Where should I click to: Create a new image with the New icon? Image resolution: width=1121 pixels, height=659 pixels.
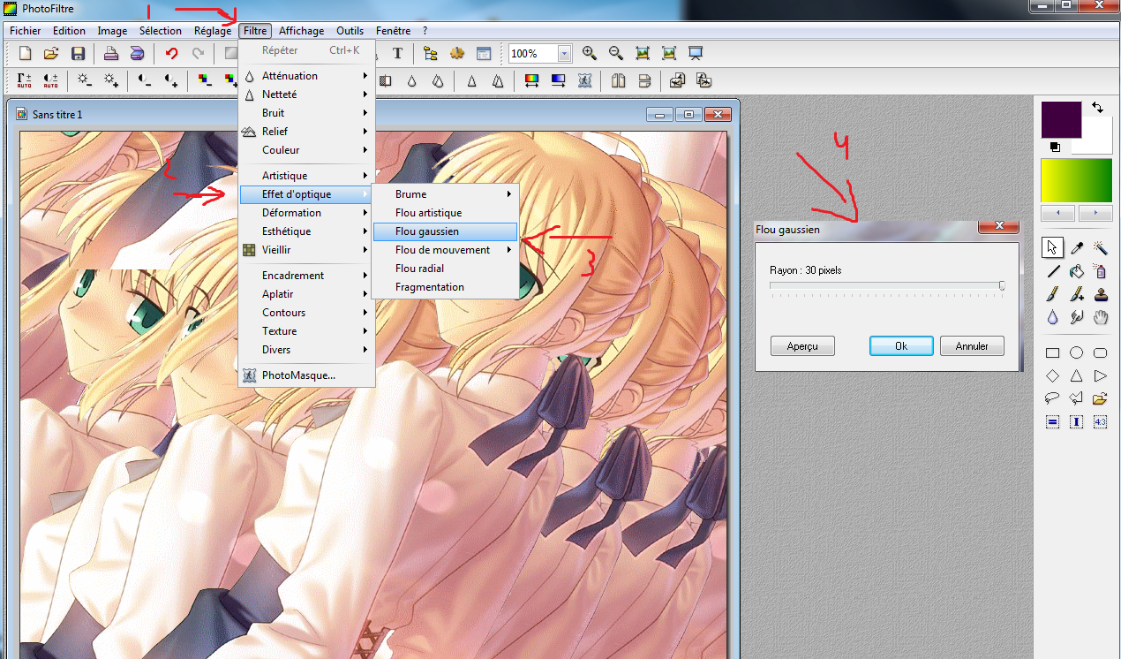tap(25, 53)
